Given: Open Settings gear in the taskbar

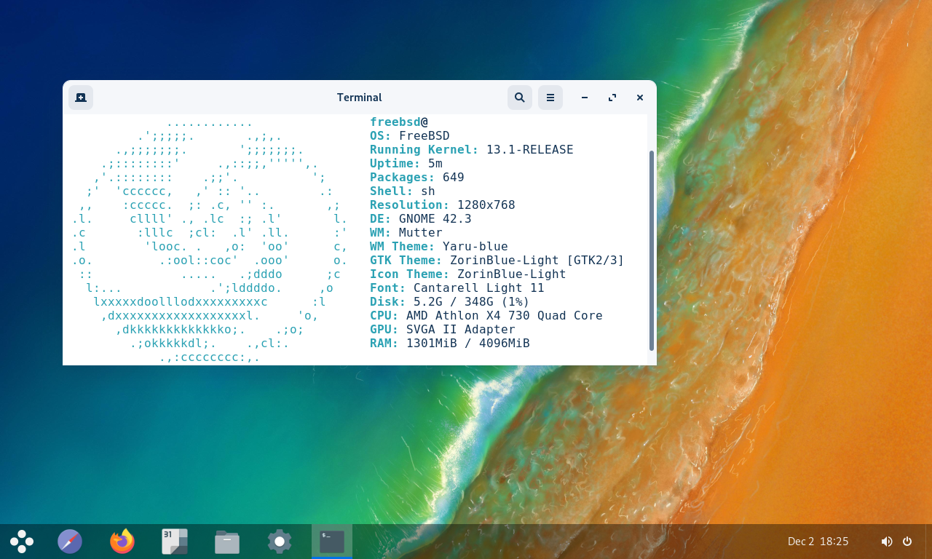Looking at the screenshot, I should click(x=280, y=542).
